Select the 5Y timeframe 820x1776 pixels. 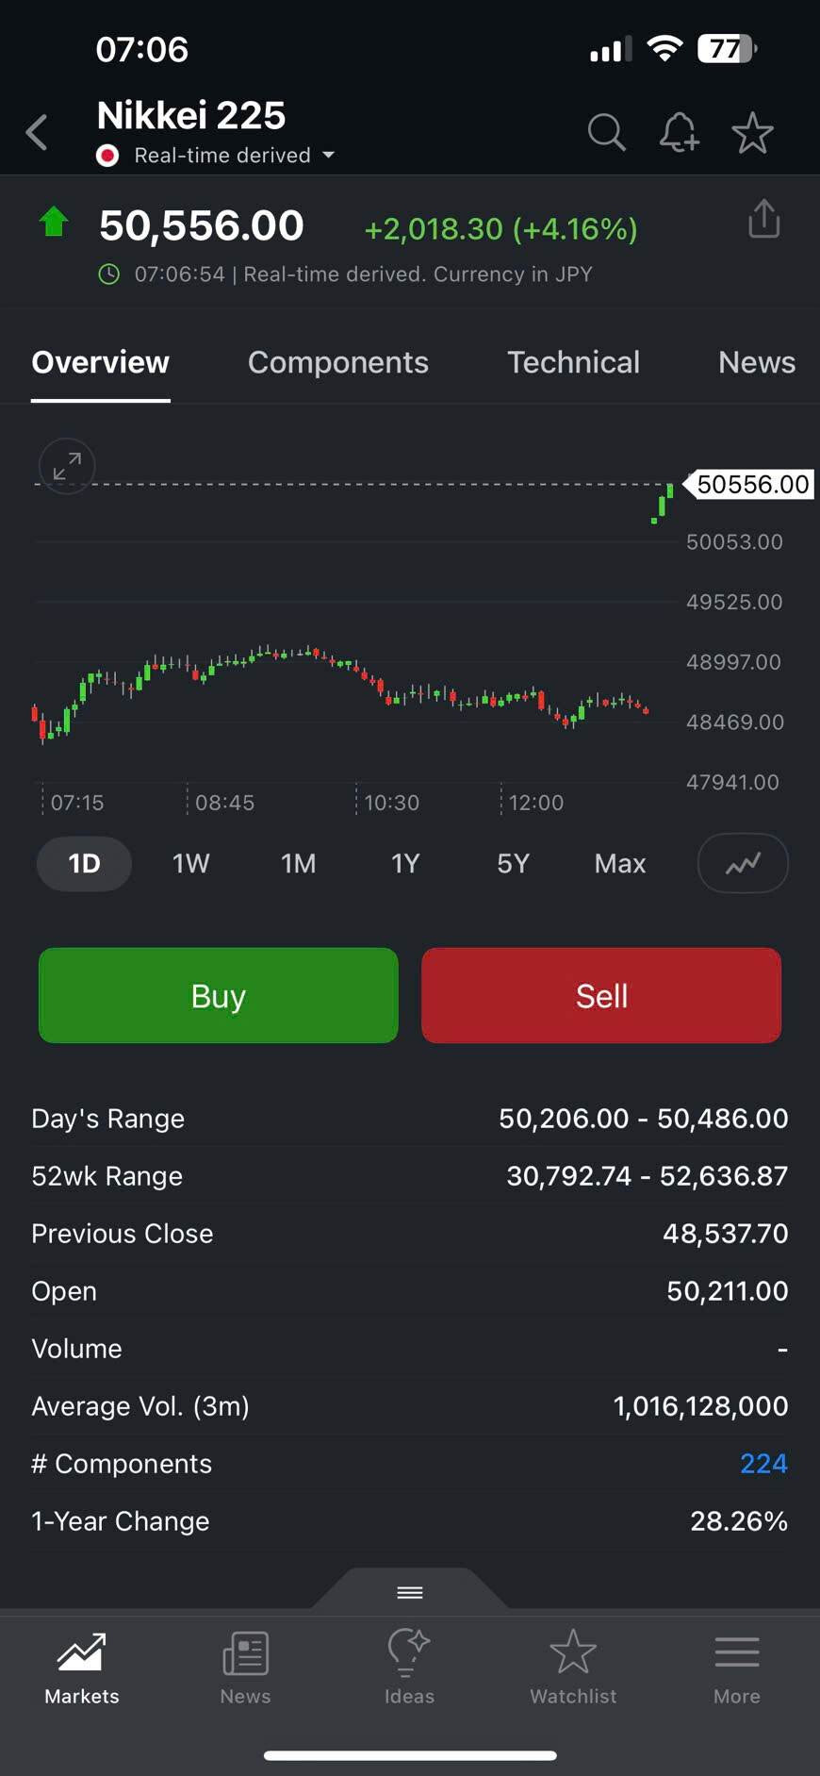pyautogui.click(x=513, y=863)
